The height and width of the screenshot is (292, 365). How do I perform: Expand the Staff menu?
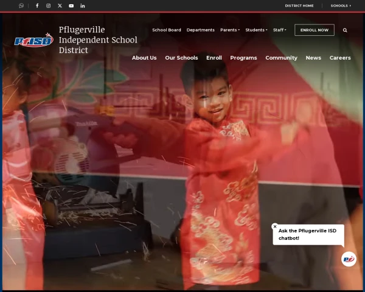(280, 30)
